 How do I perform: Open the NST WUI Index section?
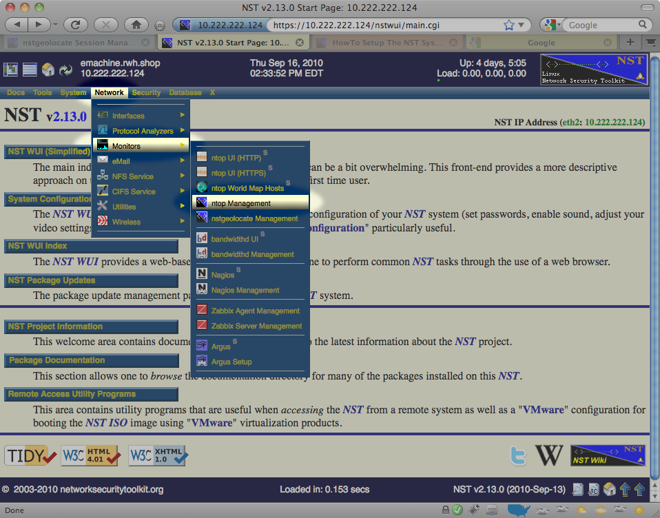[x=92, y=246]
